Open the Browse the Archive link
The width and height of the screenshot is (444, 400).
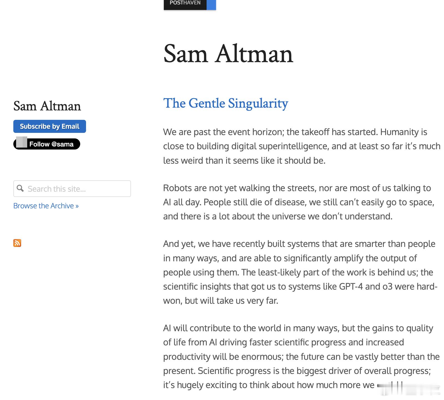coord(46,206)
